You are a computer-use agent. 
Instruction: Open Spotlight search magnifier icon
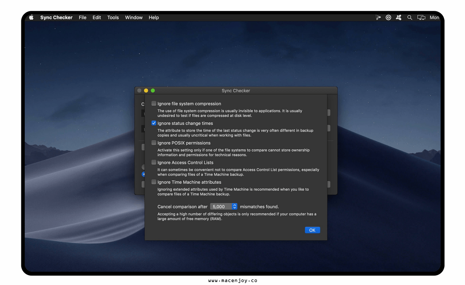tap(410, 17)
